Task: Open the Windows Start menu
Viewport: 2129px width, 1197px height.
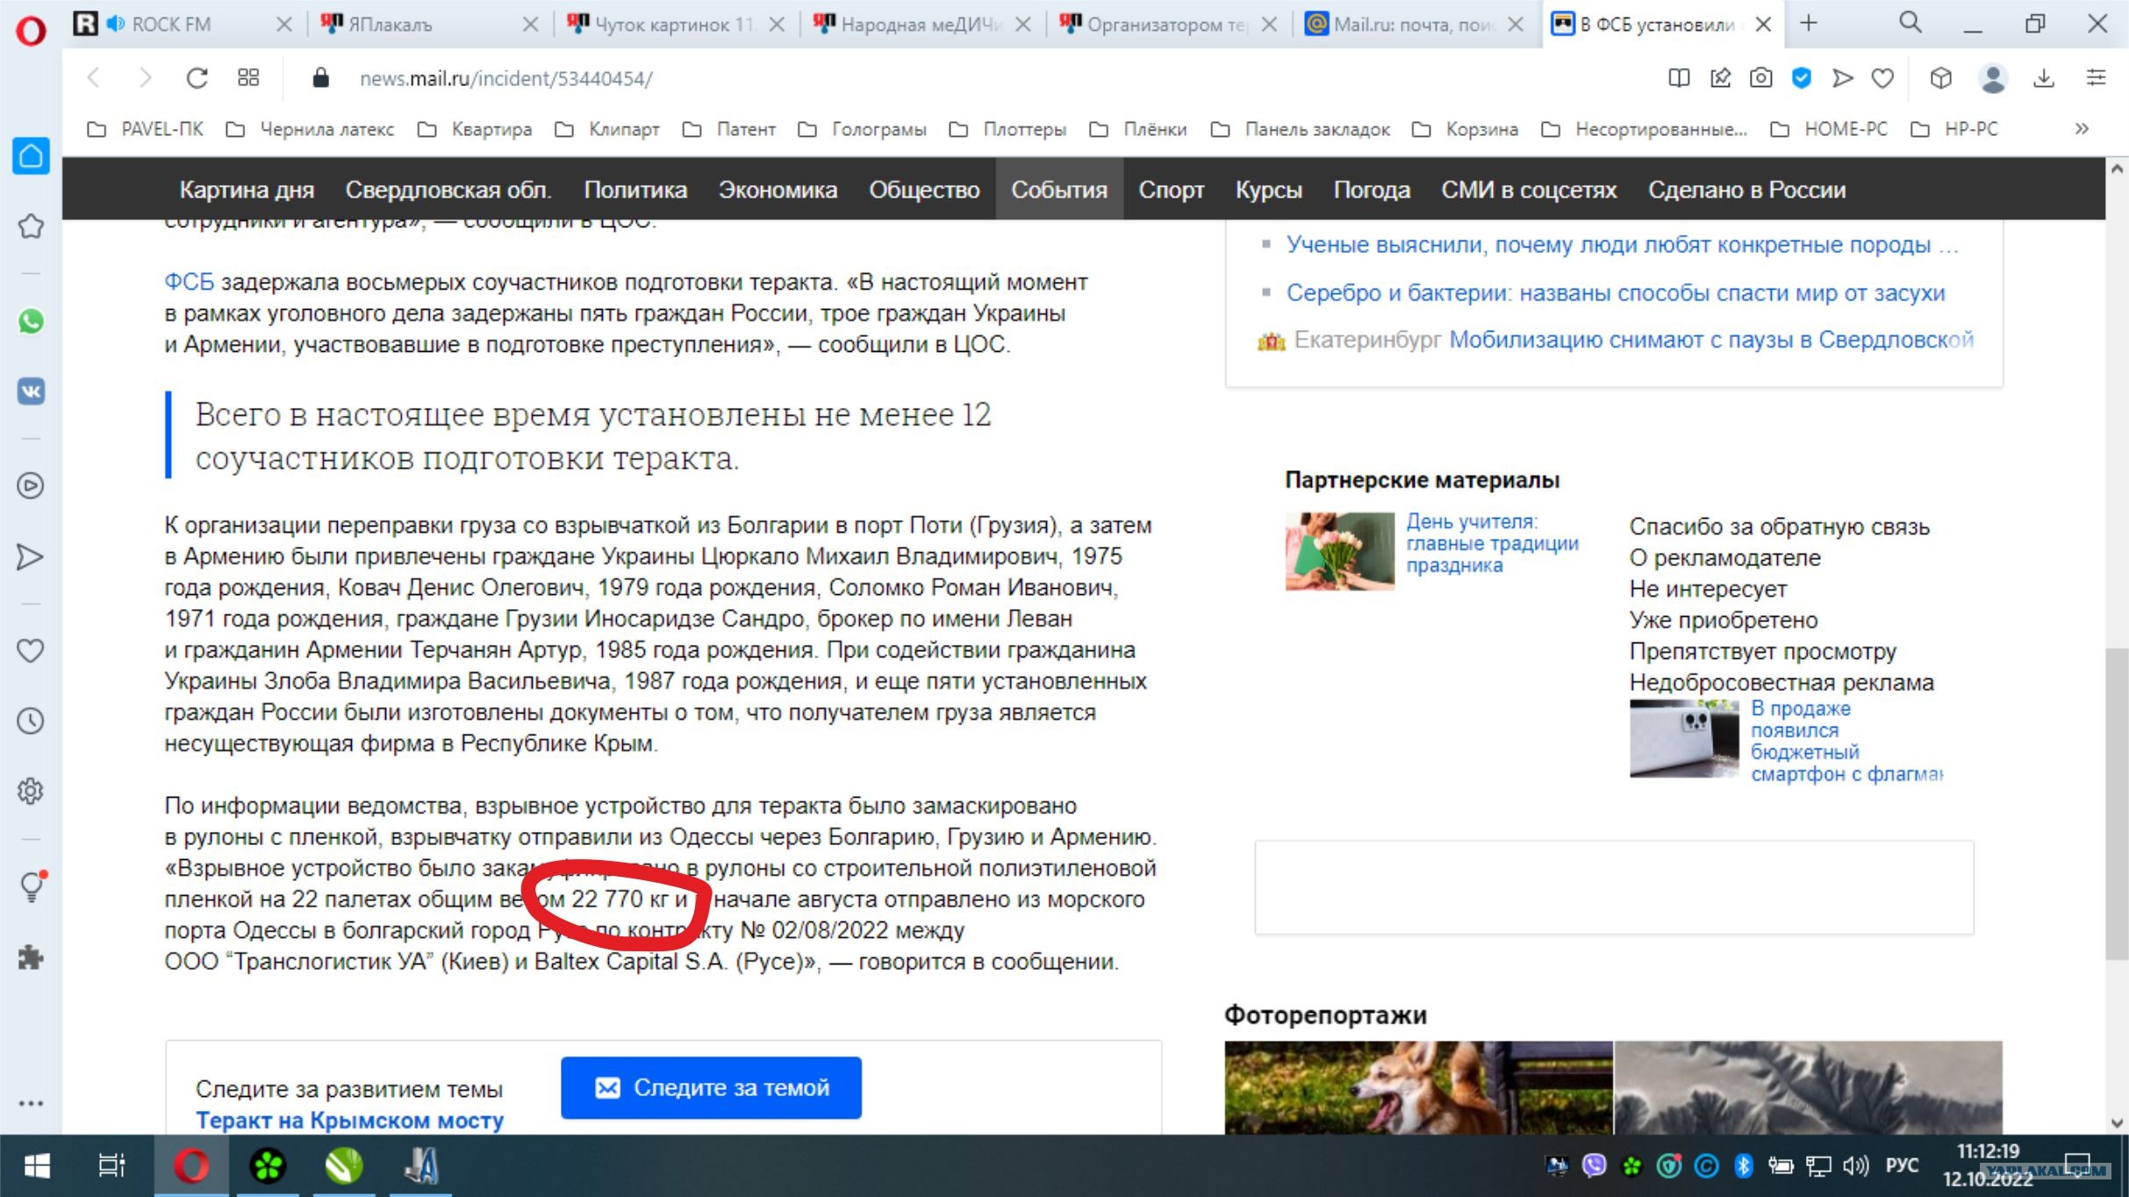Action: pos(37,1165)
